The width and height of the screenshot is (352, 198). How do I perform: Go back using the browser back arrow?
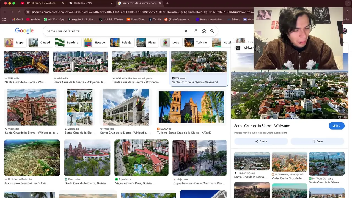click(x=4, y=12)
